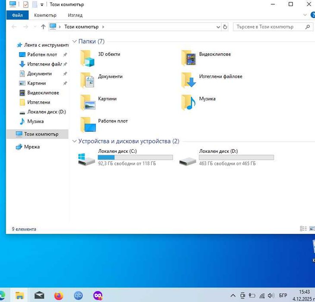Select Локален диск (D:) in sidebar
315x302 pixels.
point(42,112)
